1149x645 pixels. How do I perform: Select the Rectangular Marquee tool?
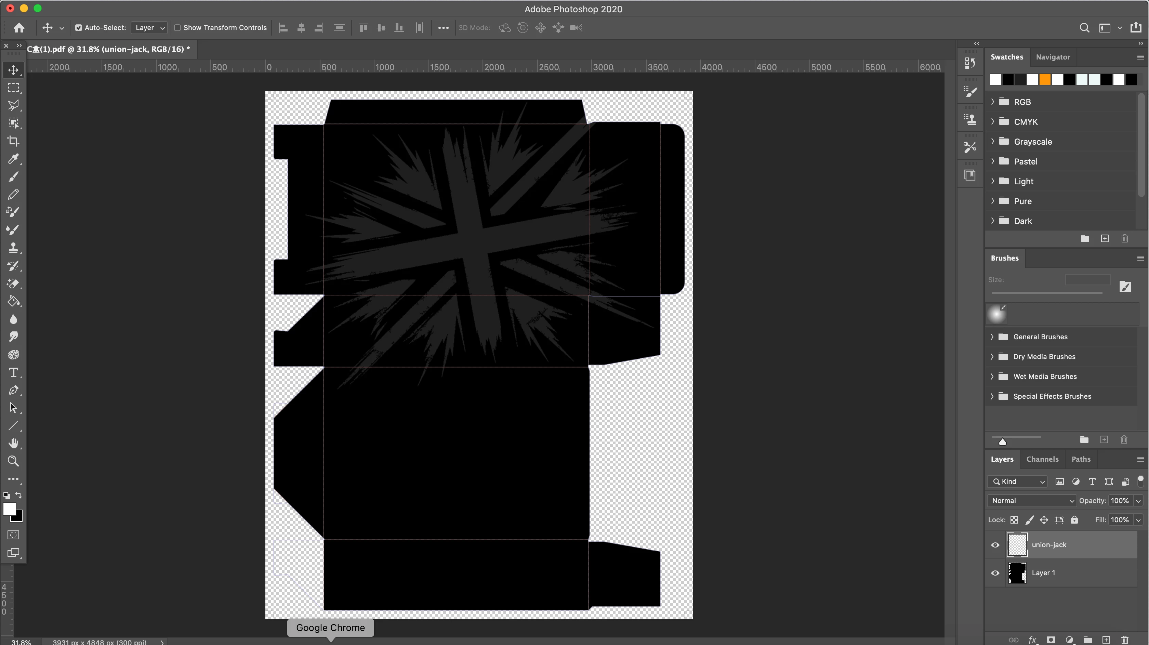(13, 88)
